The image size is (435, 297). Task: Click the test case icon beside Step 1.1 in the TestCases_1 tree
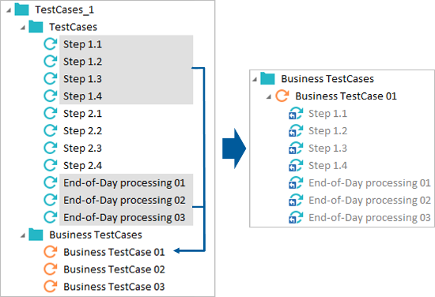pos(51,44)
